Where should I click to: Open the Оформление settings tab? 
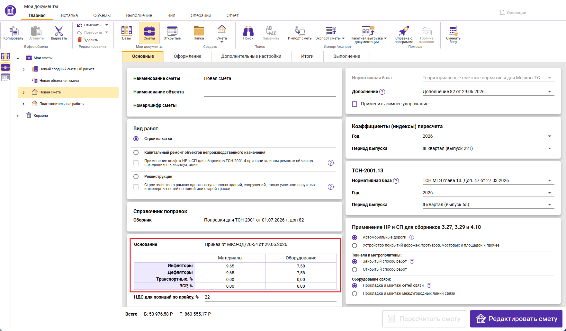(x=187, y=56)
